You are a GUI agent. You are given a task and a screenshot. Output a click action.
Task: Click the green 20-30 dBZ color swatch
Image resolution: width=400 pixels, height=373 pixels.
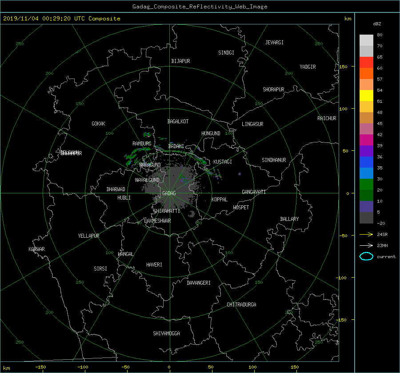[x=366, y=184]
